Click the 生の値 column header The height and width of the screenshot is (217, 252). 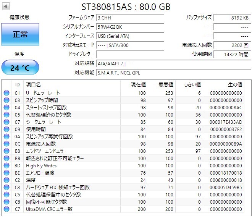[223, 84]
